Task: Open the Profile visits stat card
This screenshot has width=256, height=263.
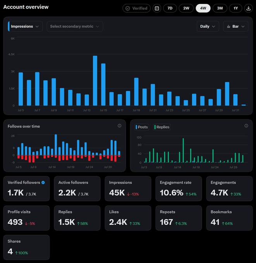Action: (27, 218)
